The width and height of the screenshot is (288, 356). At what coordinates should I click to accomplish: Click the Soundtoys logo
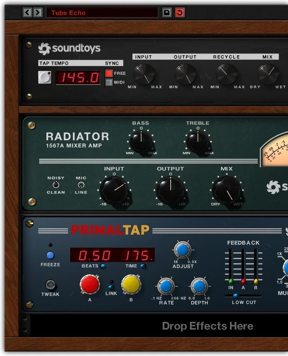[69, 49]
